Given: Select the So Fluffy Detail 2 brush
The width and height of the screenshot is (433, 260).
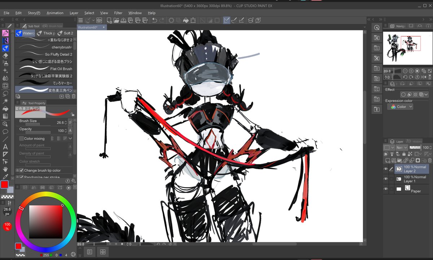Looking at the screenshot, I should click(44, 54).
